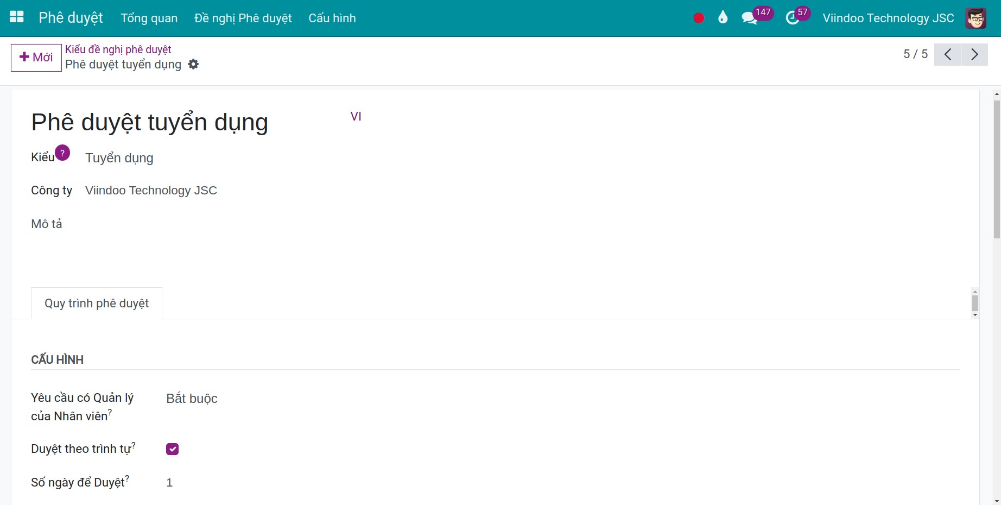The height and width of the screenshot is (505, 1001).
Task: Show help tooltip beside Kiểu label
Action: click(x=62, y=153)
